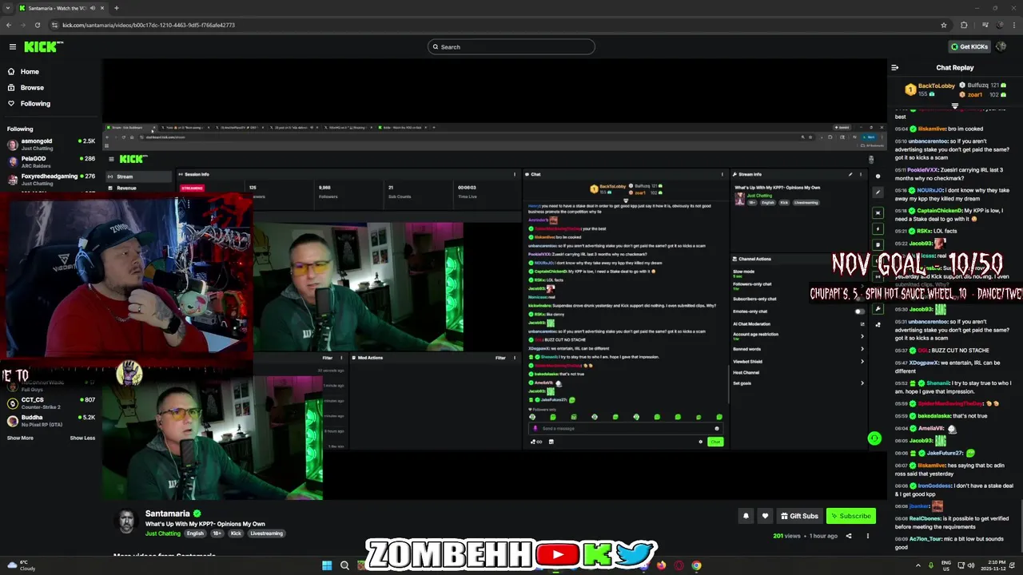Toggle Emotes-only chat switch in dashboard

click(x=859, y=311)
